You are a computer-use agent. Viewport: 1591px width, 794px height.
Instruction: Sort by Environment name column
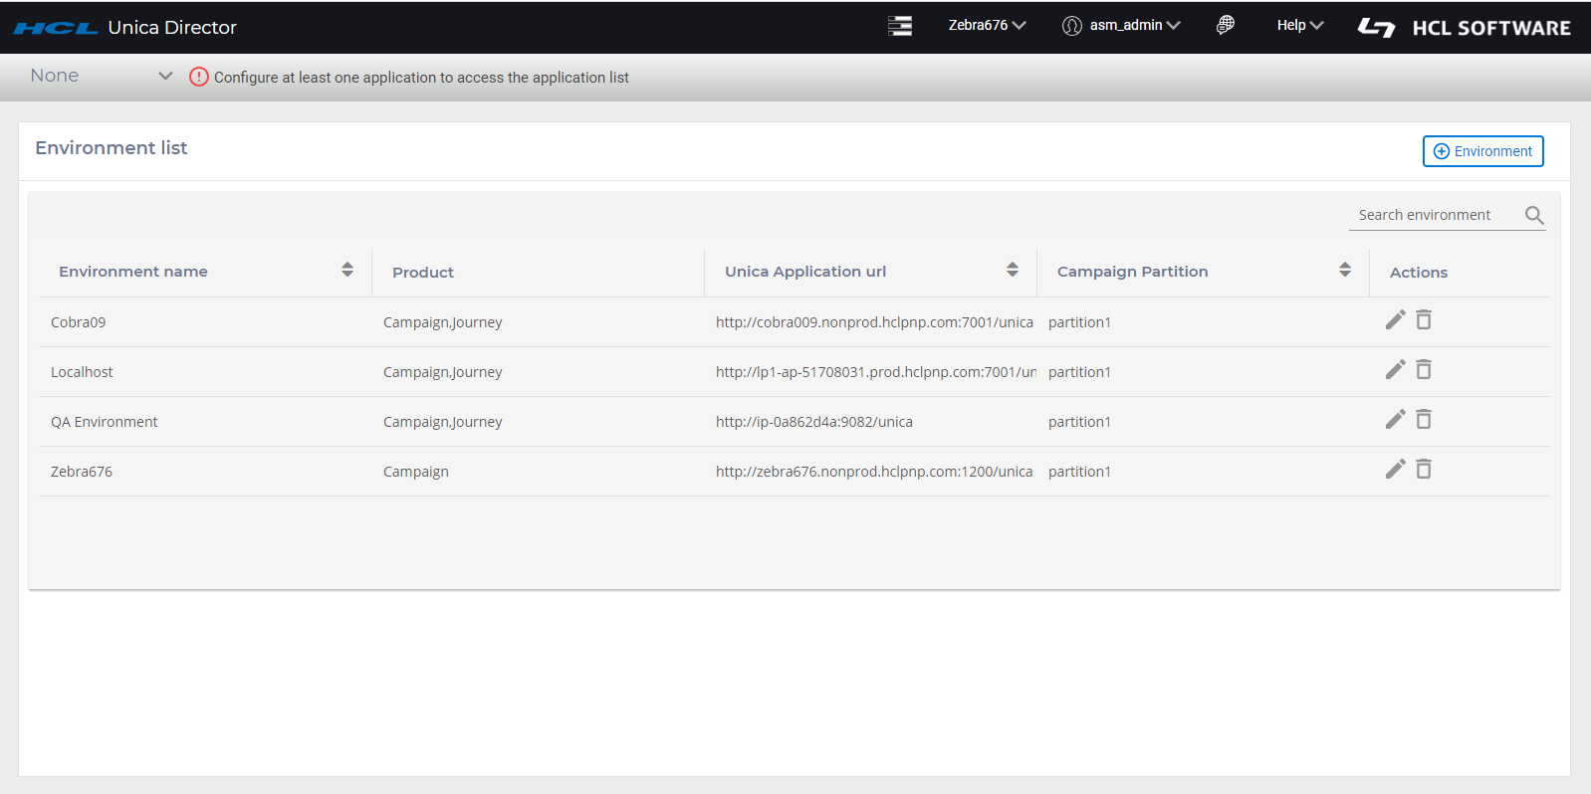click(x=347, y=270)
